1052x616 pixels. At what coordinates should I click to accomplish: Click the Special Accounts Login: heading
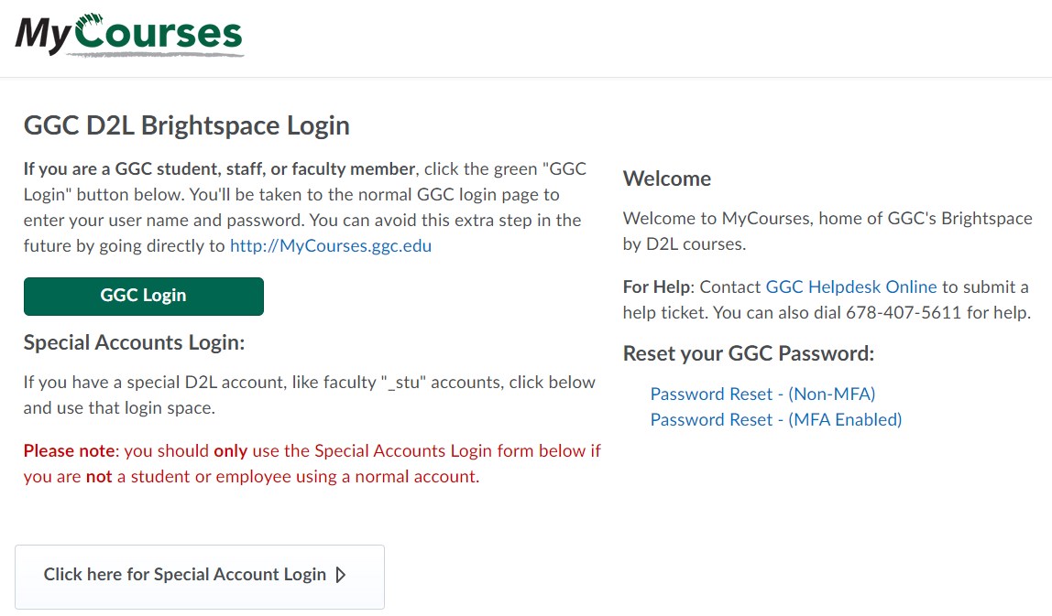tap(134, 342)
